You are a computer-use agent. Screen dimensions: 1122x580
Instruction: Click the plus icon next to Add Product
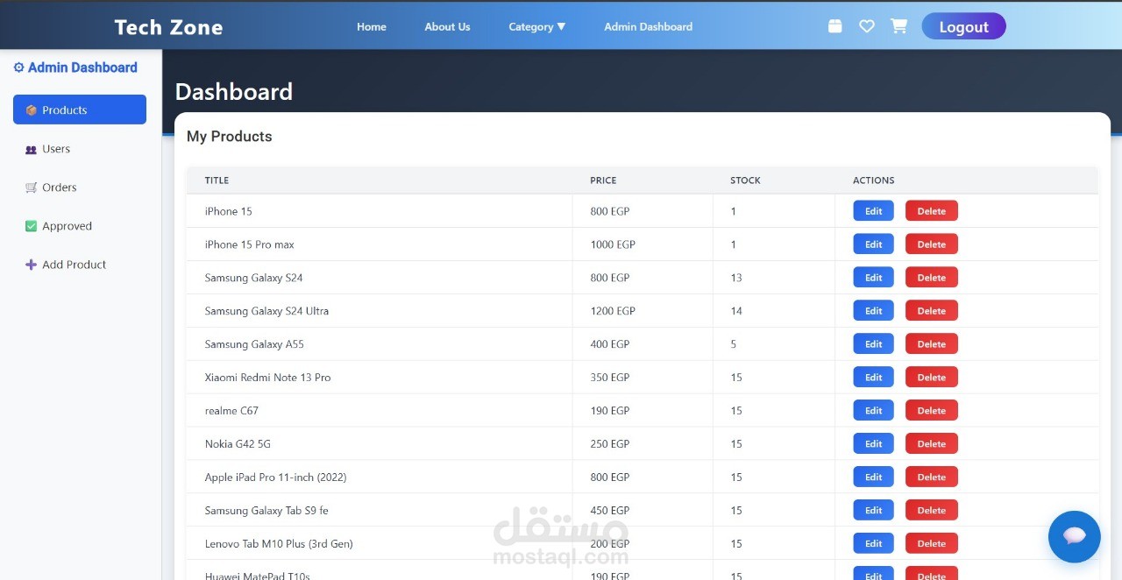click(x=32, y=265)
